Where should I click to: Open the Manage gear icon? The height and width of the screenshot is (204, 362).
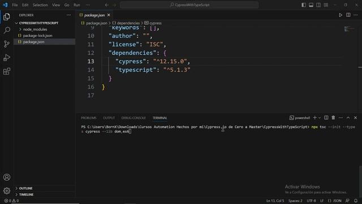7,190
